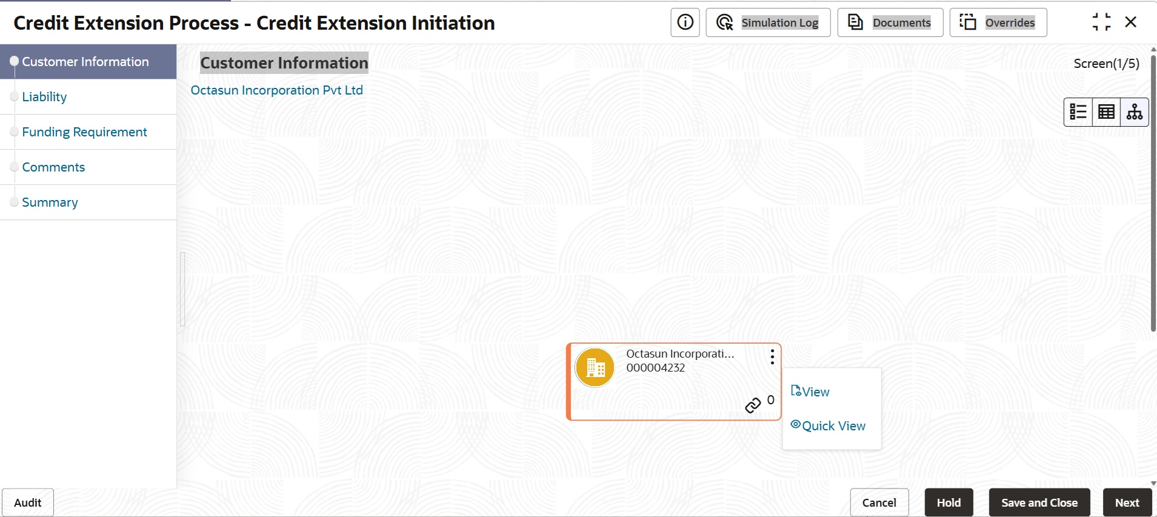This screenshot has width=1157, height=517.
Task: Click the link chain icon on Octasun card
Action: coord(753,405)
